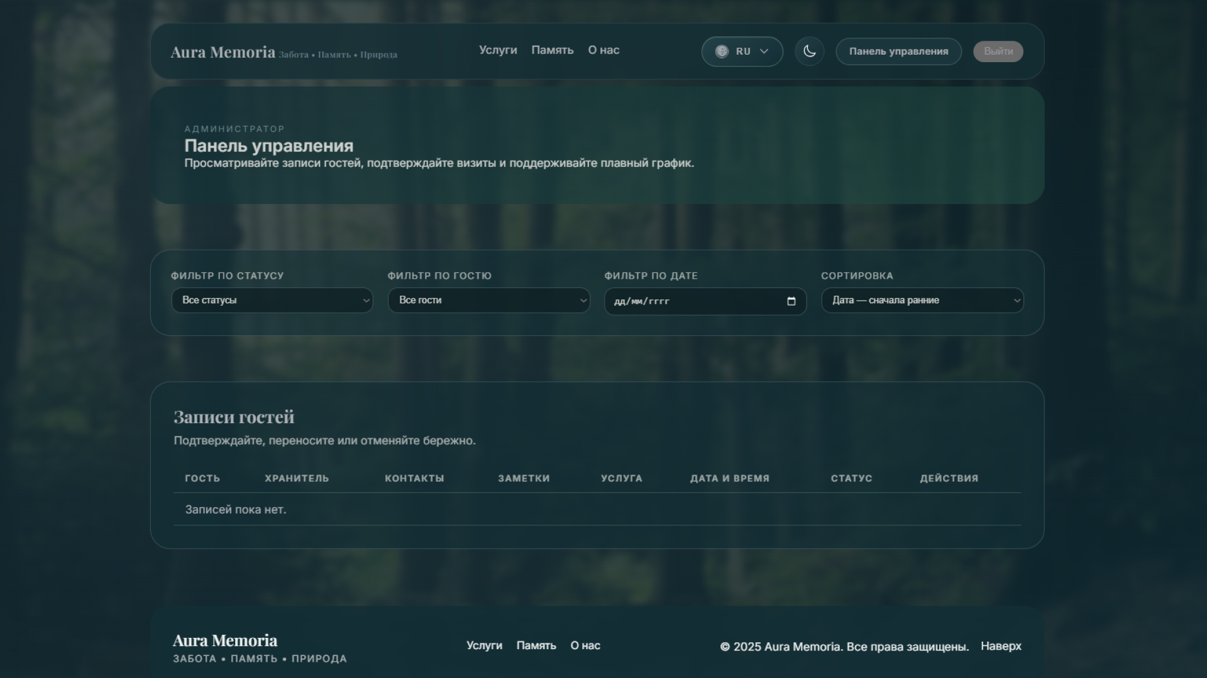Image resolution: width=1207 pixels, height=678 pixels.
Task: Open the 'Все статусы' status filter dropdown
Action: coord(272,300)
